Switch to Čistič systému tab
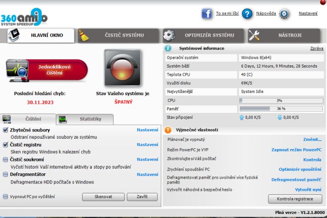This screenshot has width=327, height=218. [118, 35]
